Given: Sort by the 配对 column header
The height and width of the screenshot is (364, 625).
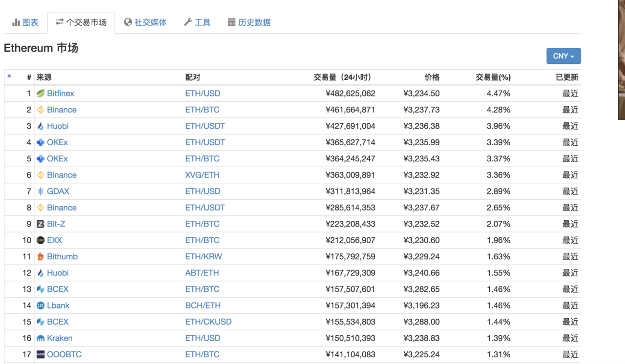Looking at the screenshot, I should [x=193, y=77].
